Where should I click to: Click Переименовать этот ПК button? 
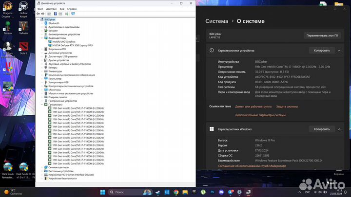click(322, 36)
